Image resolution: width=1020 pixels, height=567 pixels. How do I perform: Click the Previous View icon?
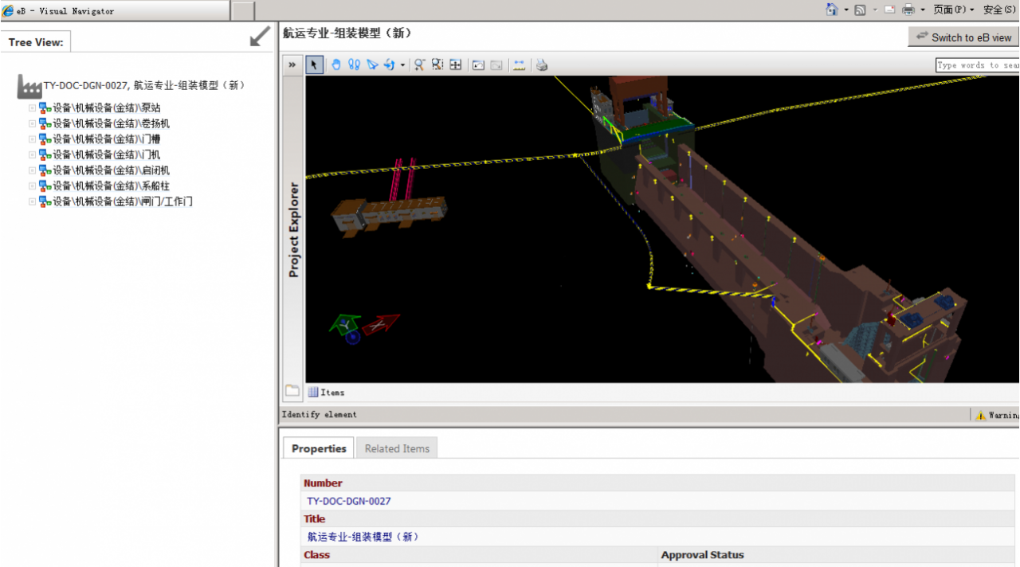pos(478,65)
